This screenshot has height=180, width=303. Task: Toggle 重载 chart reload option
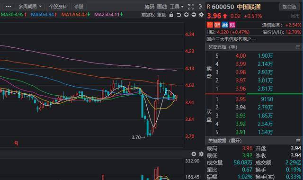coord(161,15)
